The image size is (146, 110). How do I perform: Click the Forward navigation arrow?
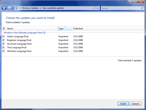coord(9,8)
